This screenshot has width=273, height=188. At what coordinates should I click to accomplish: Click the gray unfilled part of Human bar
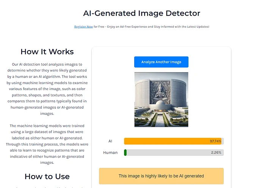point(171,153)
